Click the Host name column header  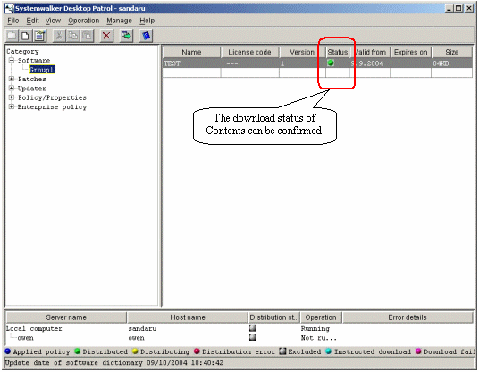pos(188,317)
